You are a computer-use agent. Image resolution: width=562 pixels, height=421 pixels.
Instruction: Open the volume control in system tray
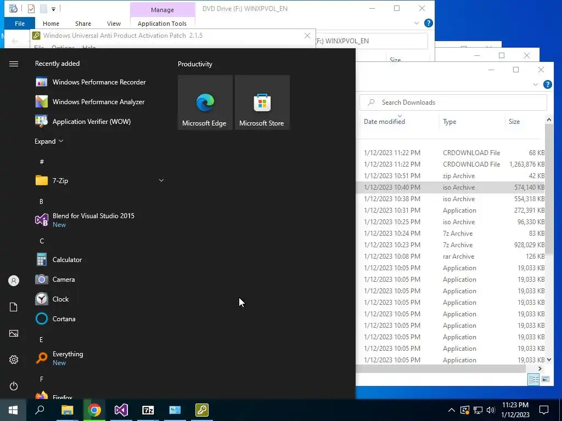(491, 410)
